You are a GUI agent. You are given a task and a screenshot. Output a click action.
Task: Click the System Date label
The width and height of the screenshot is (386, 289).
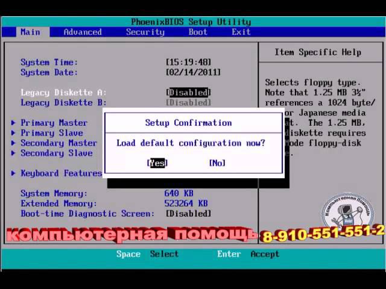point(49,72)
